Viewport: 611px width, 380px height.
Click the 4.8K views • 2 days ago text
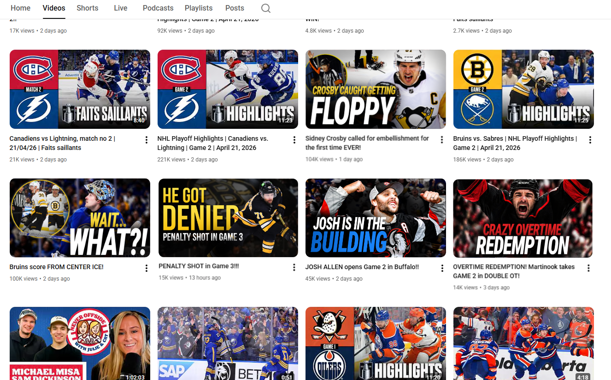click(335, 31)
